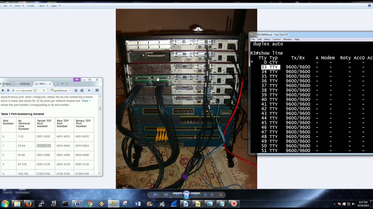The width and height of the screenshot is (373, 209).
Task: Open Edit menu in Tera Term
Action: point(259,39)
